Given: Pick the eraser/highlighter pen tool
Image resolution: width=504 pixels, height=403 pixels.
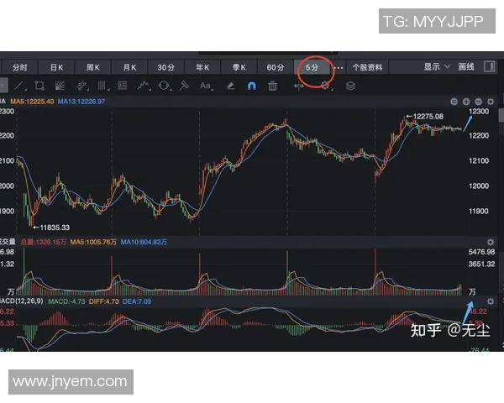Looking at the screenshot, I should coord(230,86).
